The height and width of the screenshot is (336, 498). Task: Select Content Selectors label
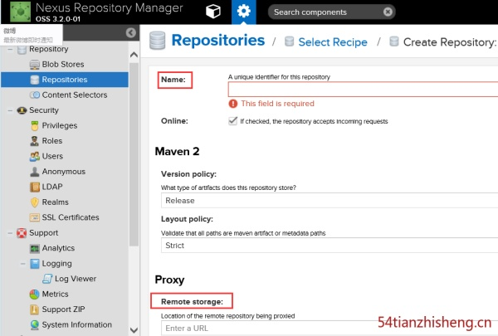coord(75,95)
